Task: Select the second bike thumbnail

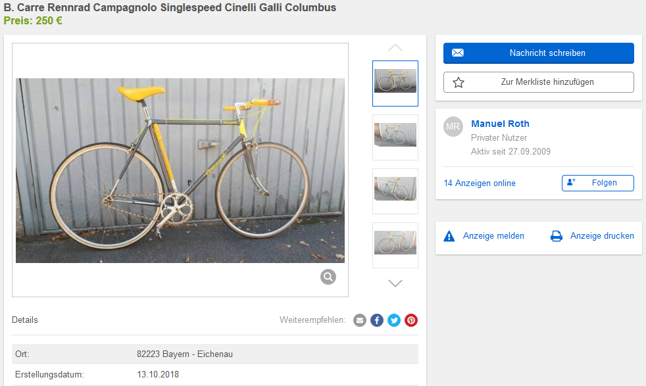Action: 395,137
